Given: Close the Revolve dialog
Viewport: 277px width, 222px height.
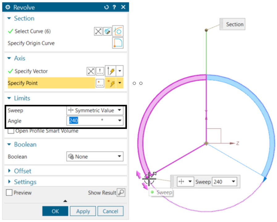Looking at the screenshot, I should click(123, 7).
